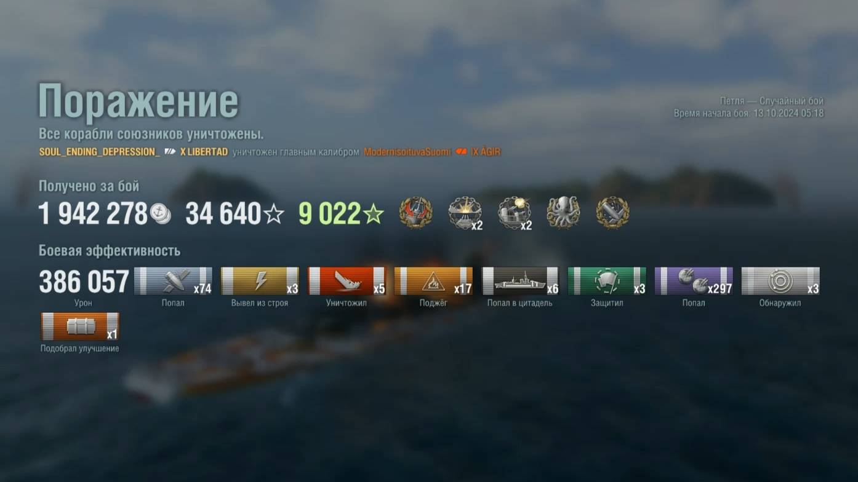
Task: Select the fires set x17 ribbon
Action: [433, 281]
